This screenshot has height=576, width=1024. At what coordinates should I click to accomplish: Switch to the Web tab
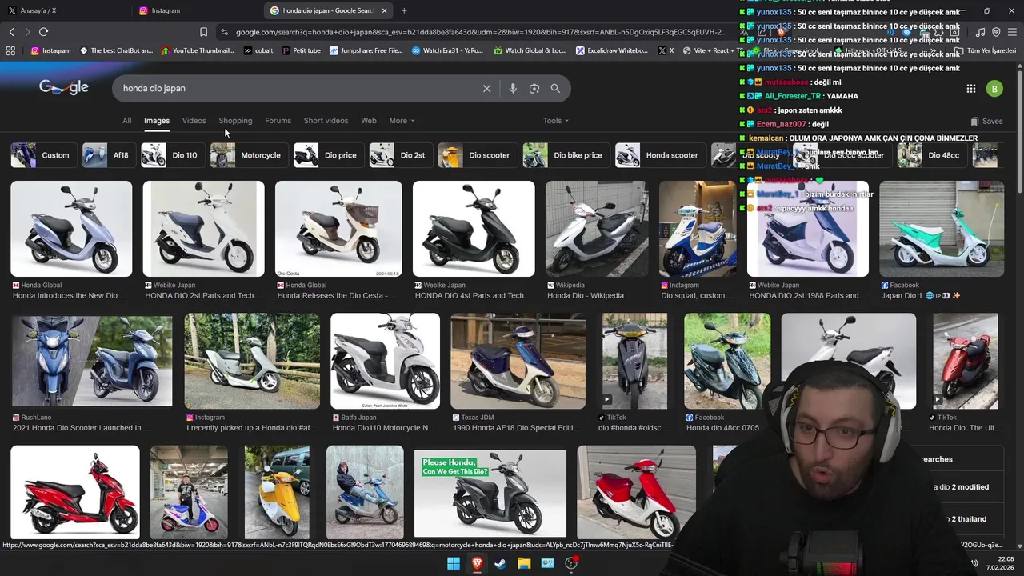tap(368, 121)
